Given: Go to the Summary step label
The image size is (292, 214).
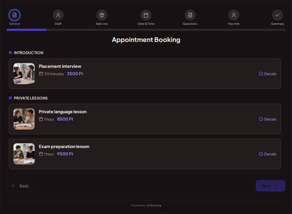Looking at the screenshot, I should point(277,24).
